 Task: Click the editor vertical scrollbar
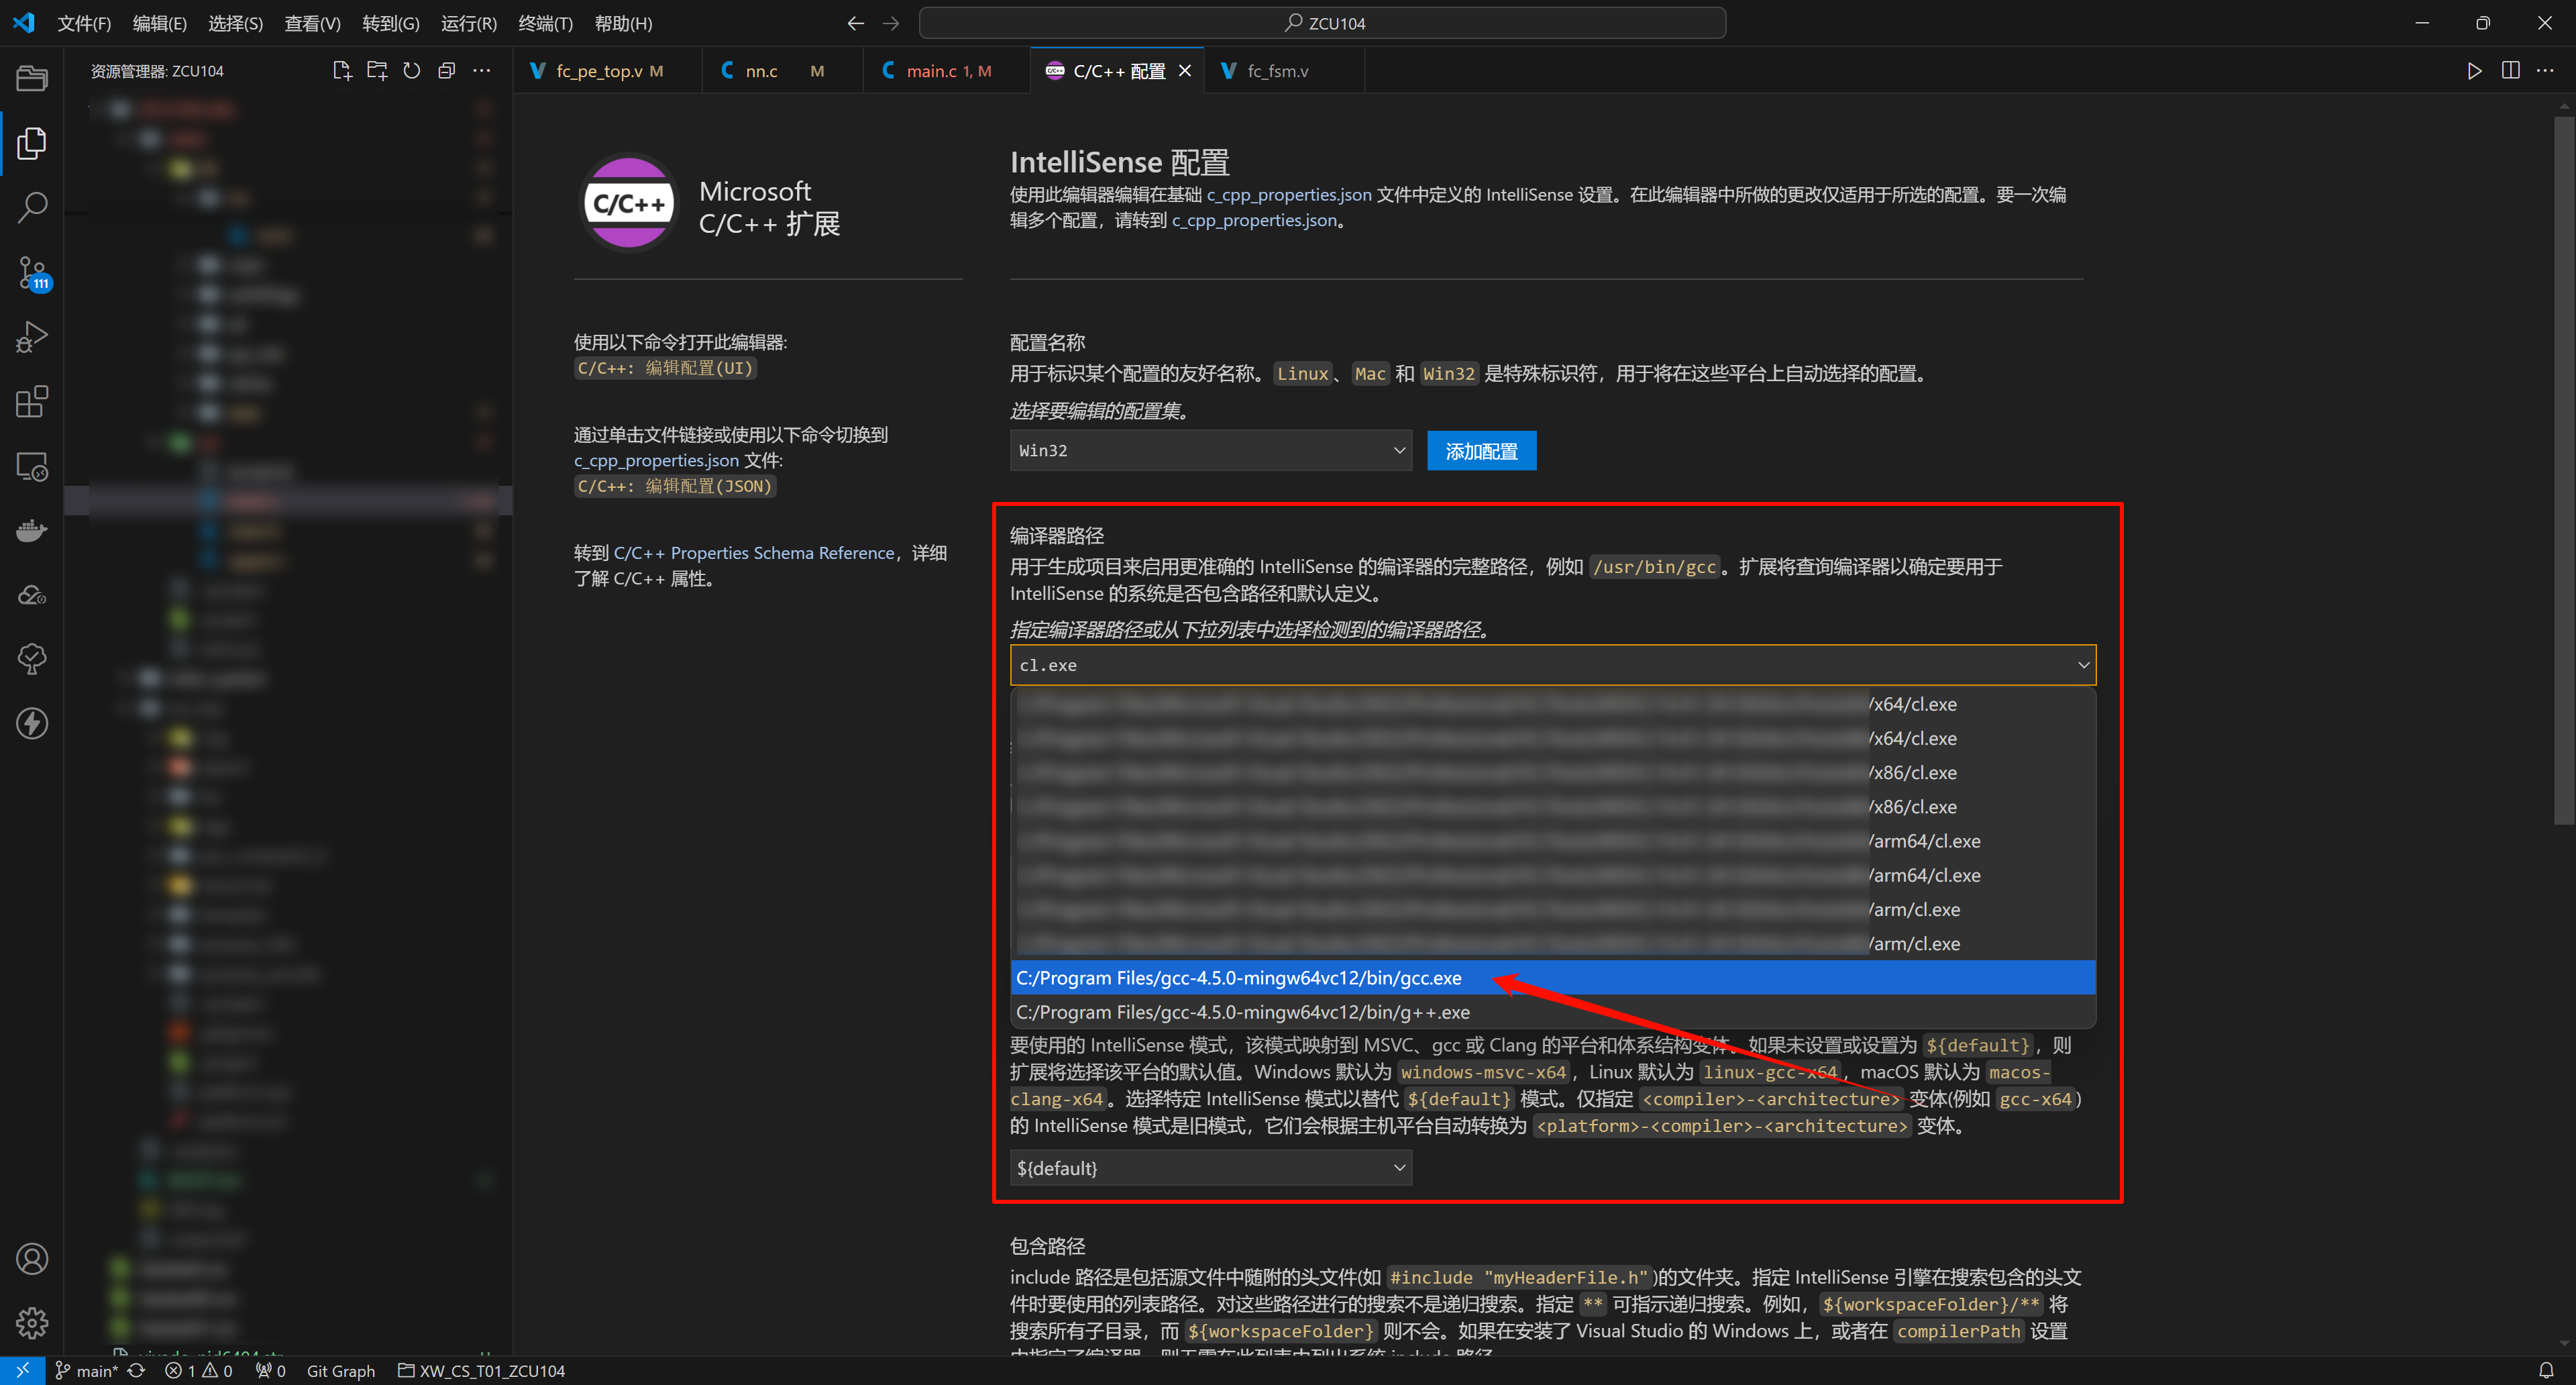[2563, 470]
